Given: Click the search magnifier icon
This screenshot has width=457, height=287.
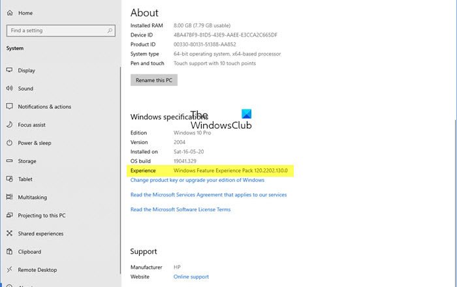Looking at the screenshot, I should (110, 30).
